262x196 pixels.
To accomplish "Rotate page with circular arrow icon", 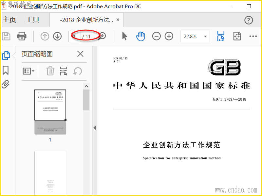I will pos(78,71).
